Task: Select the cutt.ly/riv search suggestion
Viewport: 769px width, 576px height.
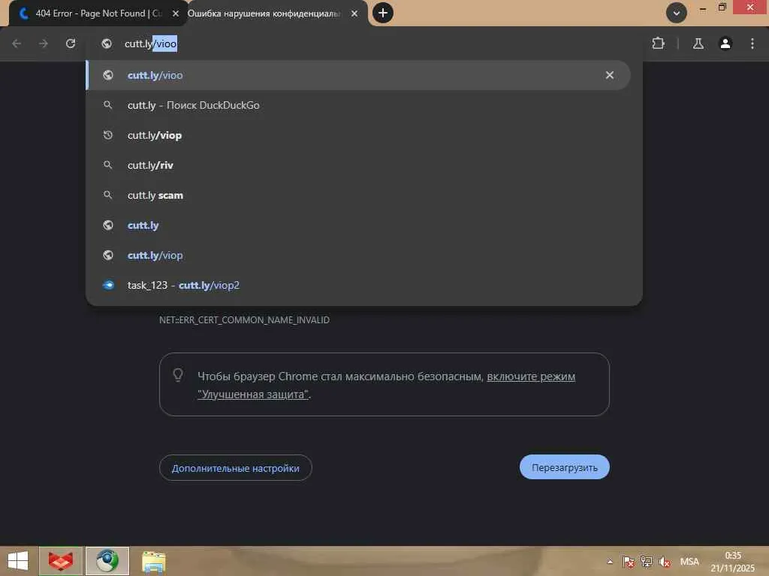Action: pos(358,165)
